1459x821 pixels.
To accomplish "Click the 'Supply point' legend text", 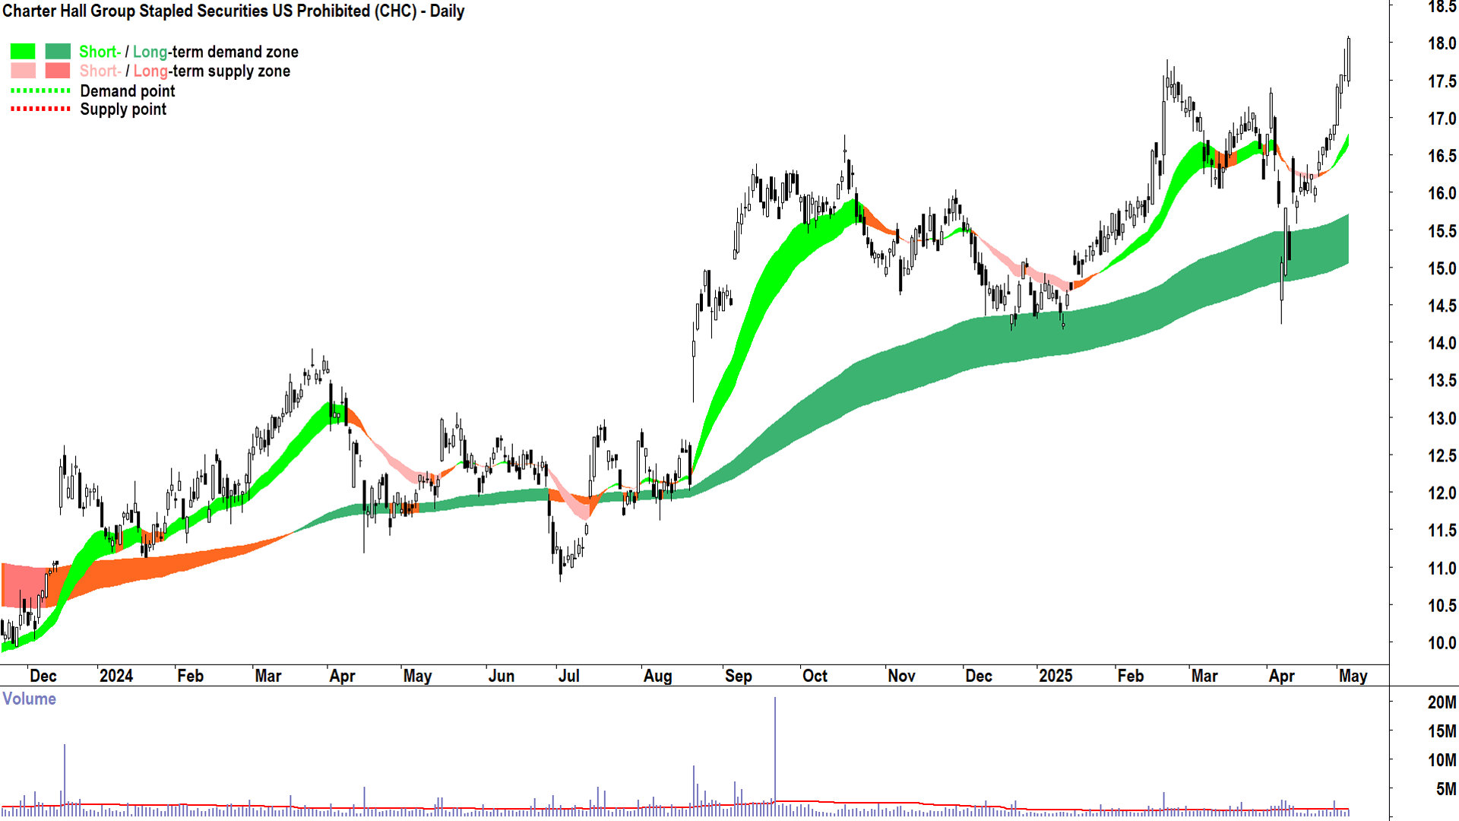I will [x=123, y=109].
